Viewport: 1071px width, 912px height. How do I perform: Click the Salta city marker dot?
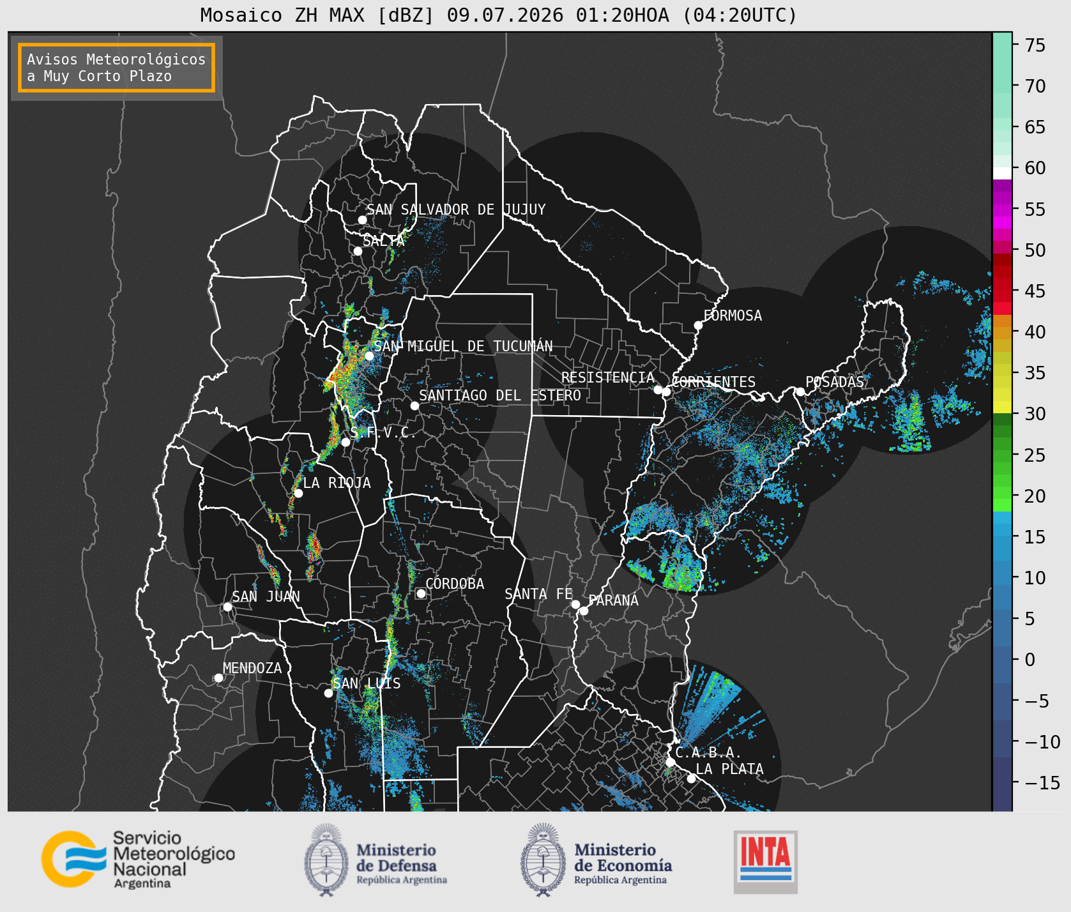point(358,251)
